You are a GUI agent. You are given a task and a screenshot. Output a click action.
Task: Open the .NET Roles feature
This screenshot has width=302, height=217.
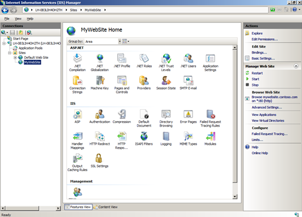pyautogui.click(x=144, y=61)
